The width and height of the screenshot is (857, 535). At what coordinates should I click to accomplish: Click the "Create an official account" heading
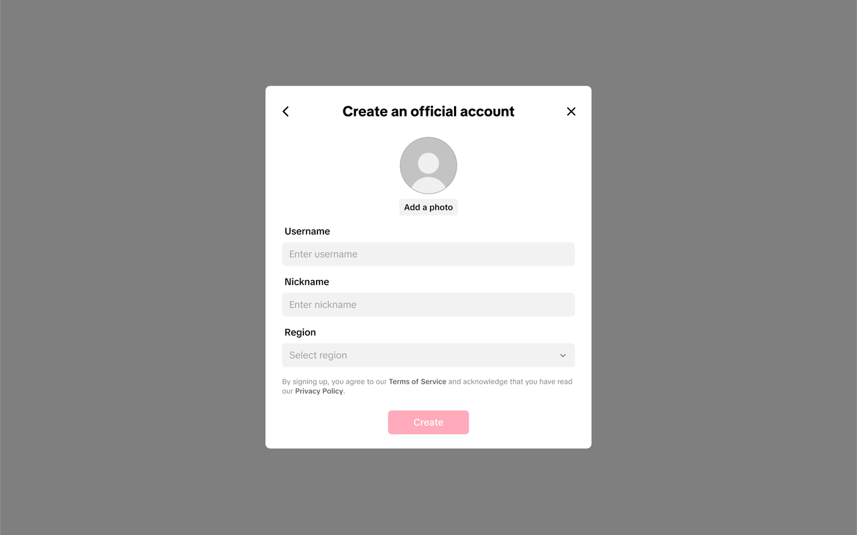coord(428,111)
